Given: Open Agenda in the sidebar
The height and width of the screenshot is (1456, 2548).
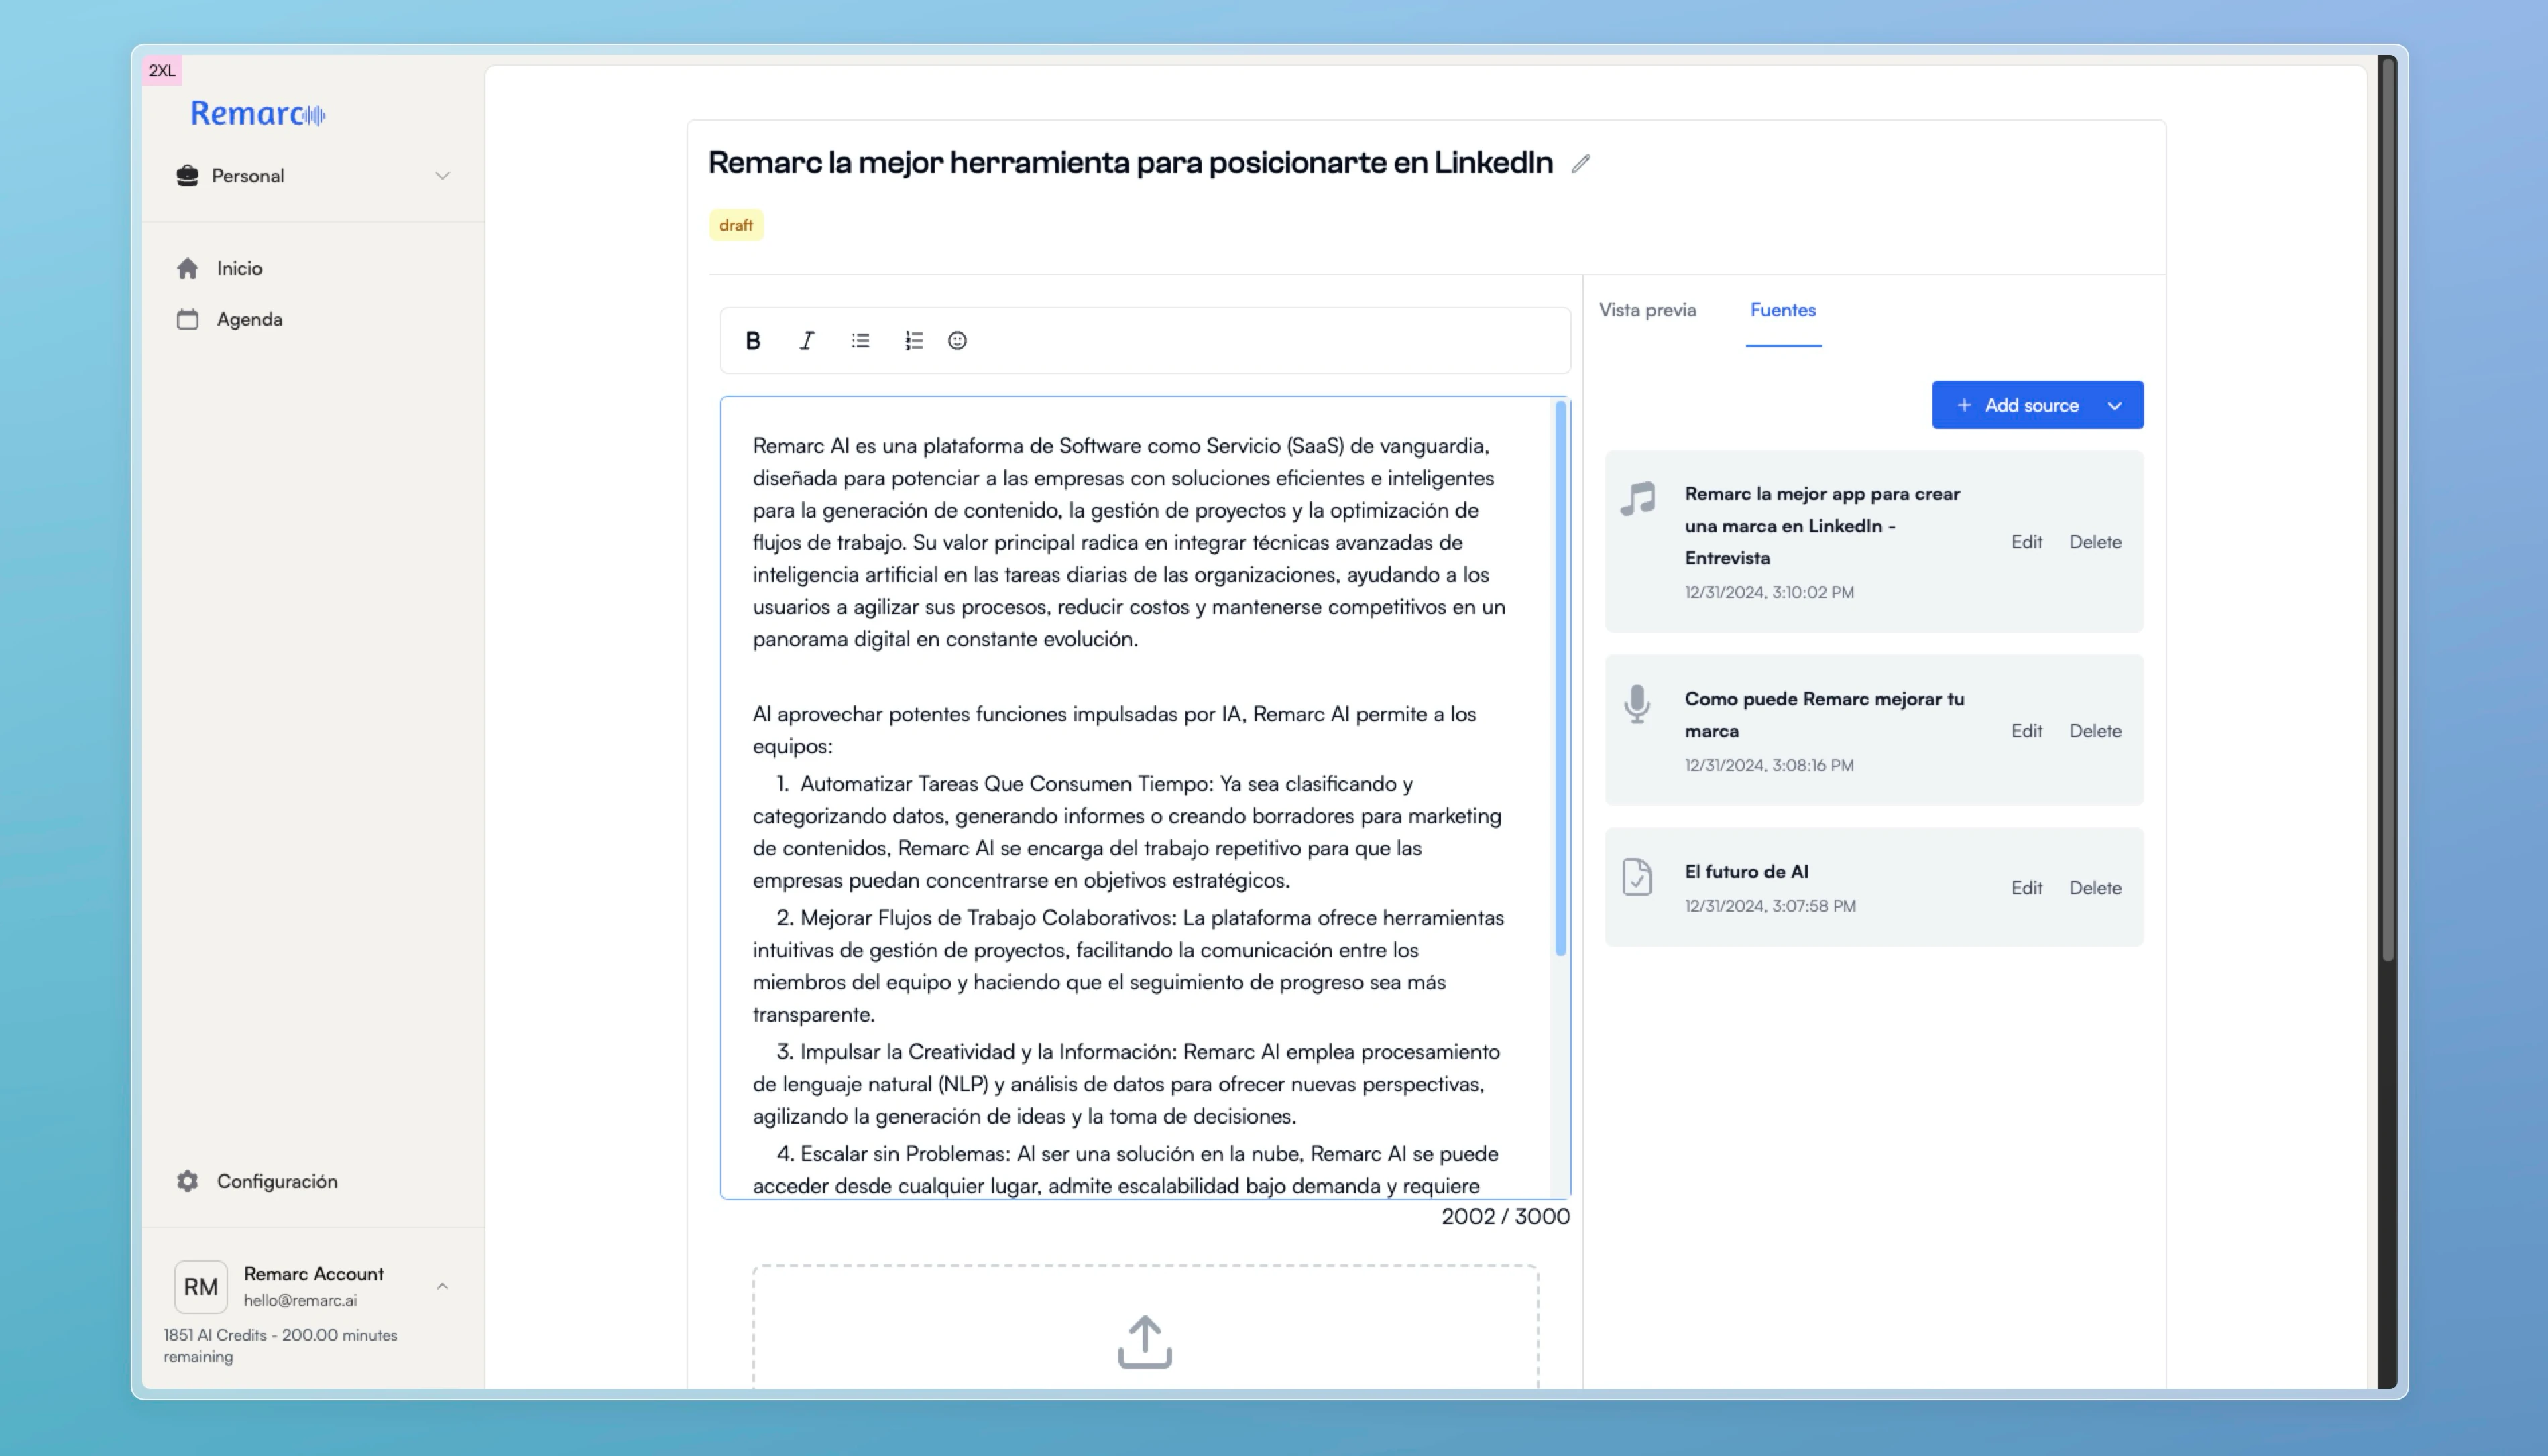Looking at the screenshot, I should (249, 319).
